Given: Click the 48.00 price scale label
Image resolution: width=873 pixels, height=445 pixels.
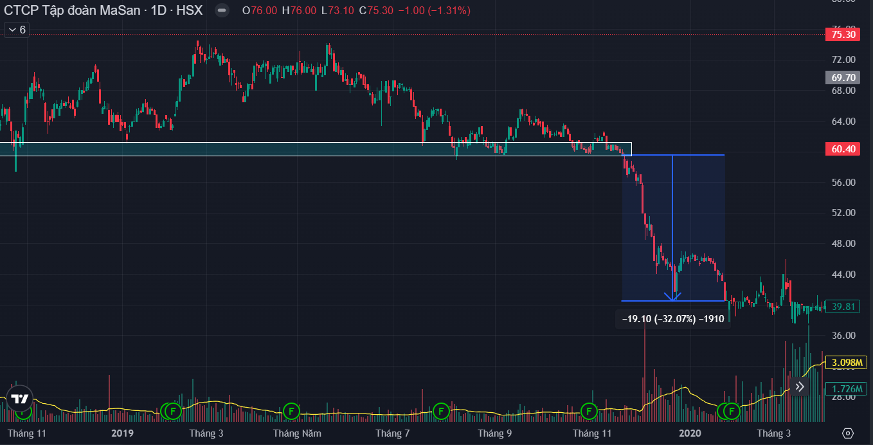Looking at the screenshot, I should tap(843, 244).
